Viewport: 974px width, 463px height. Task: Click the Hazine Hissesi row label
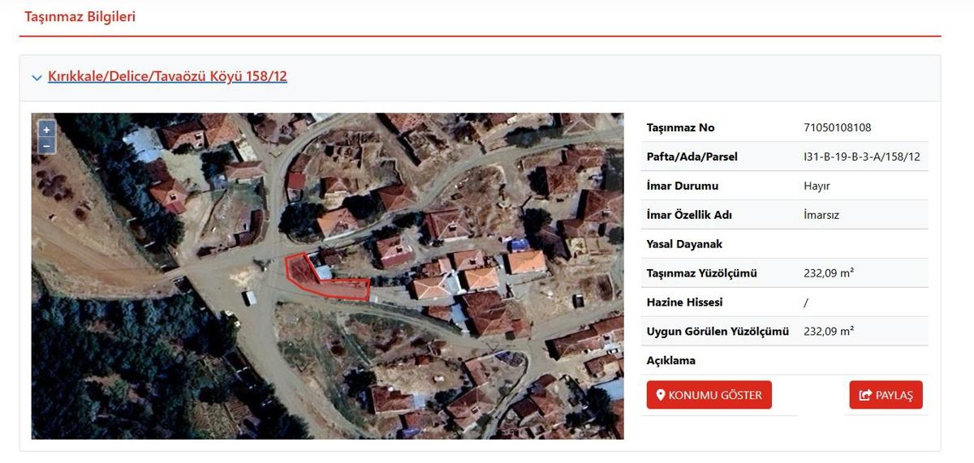pos(684,302)
